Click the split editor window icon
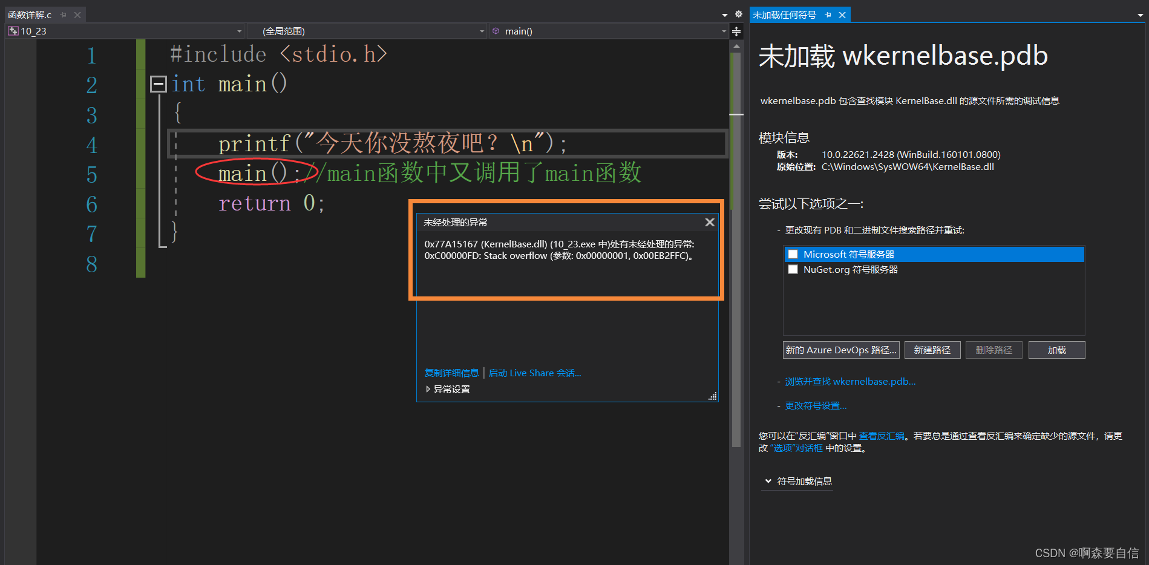1149x565 pixels. pyautogui.click(x=736, y=31)
